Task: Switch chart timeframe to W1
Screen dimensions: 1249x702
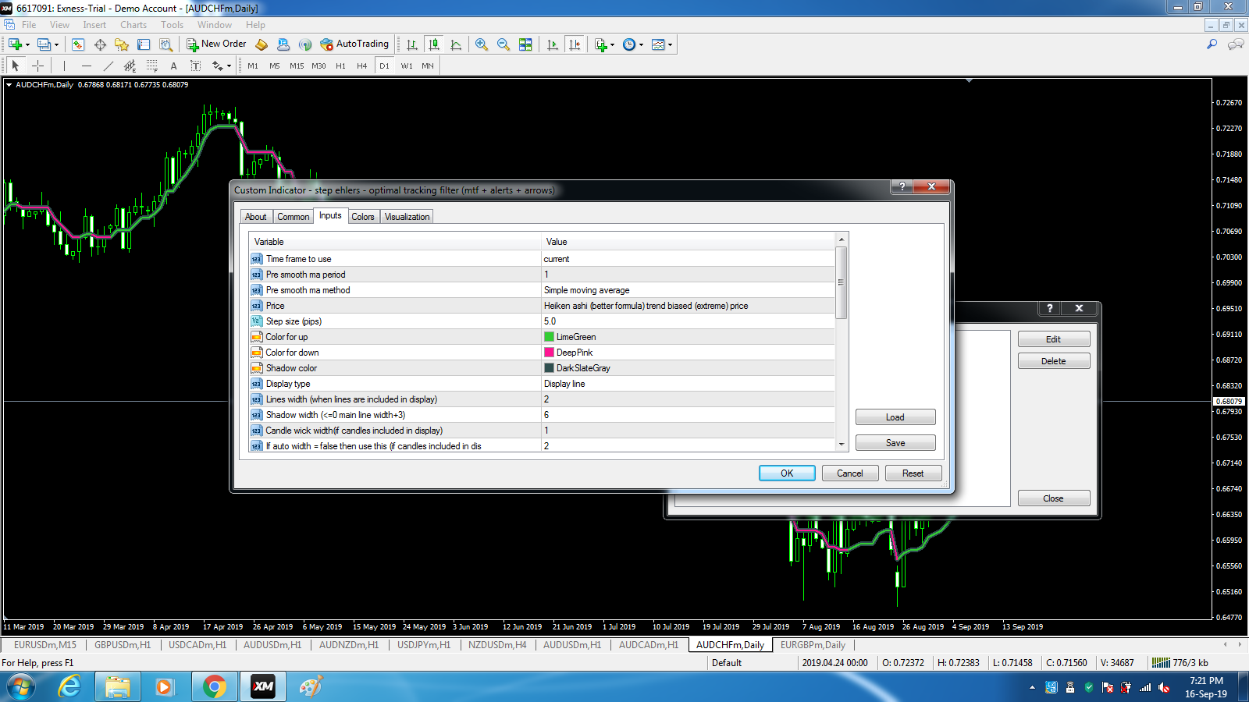Action: [x=407, y=66]
